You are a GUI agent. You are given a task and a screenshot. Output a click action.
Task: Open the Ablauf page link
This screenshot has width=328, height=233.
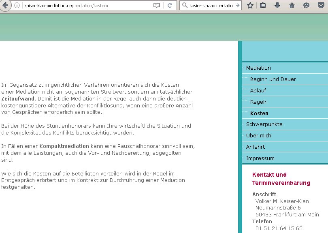[258, 90]
